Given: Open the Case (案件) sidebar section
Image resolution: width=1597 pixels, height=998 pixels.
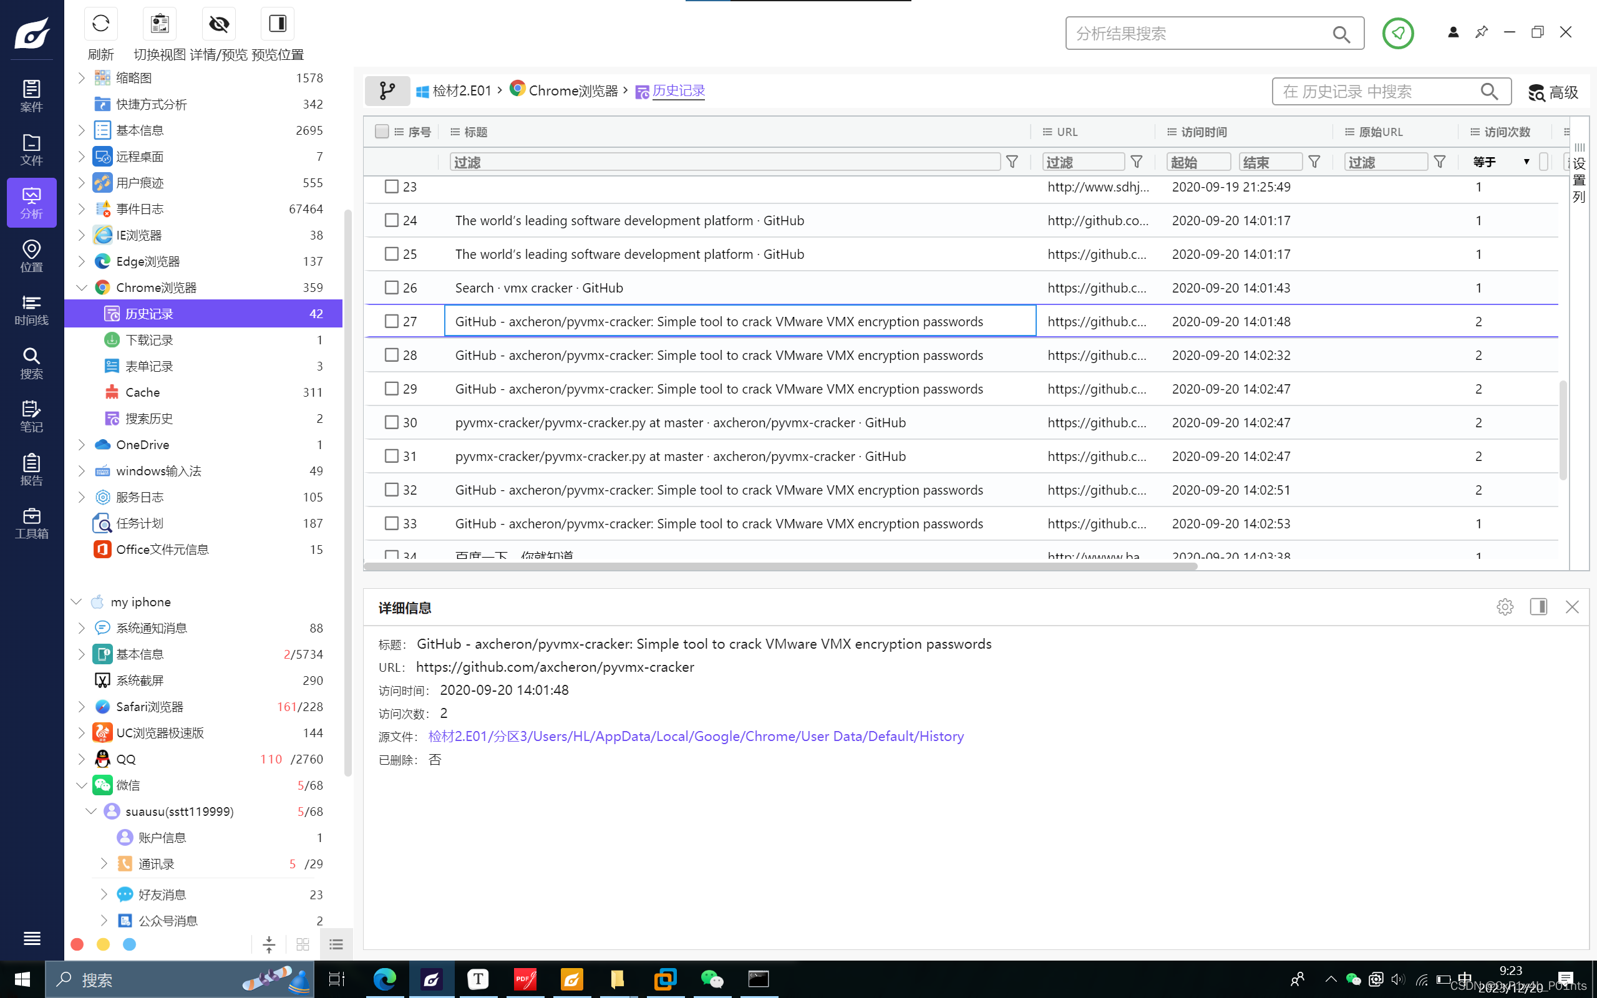Looking at the screenshot, I should (x=32, y=95).
